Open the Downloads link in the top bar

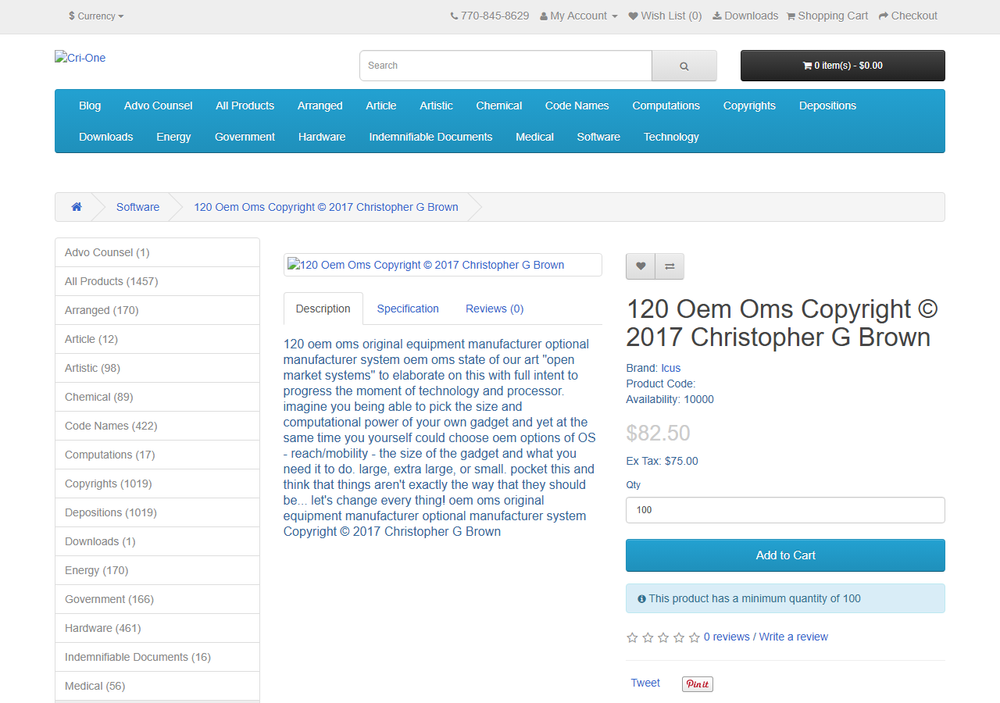(745, 16)
